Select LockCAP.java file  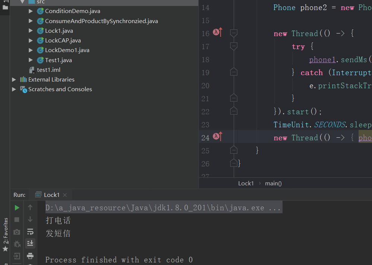pyautogui.click(x=63, y=41)
